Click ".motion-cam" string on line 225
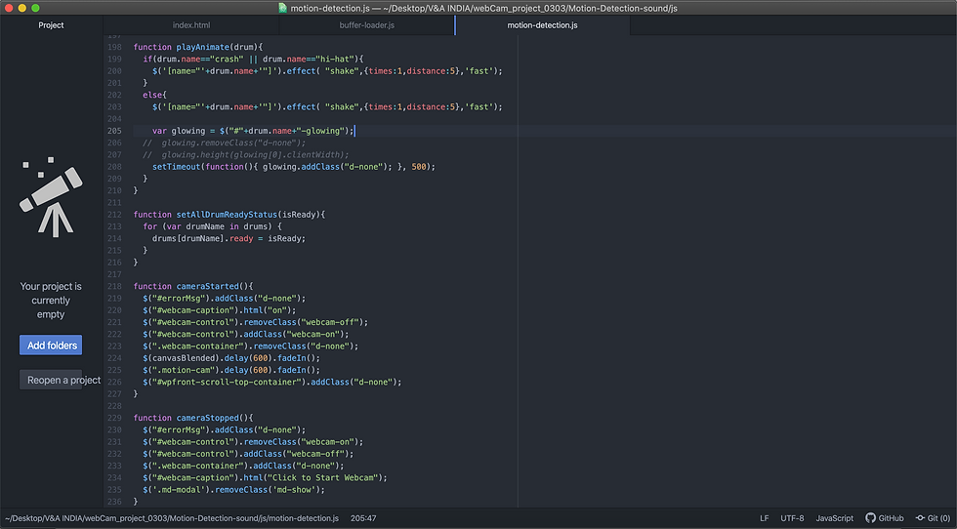This screenshot has width=957, height=529. [x=184, y=370]
